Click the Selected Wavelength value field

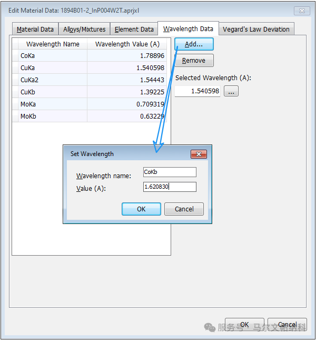[197, 91]
